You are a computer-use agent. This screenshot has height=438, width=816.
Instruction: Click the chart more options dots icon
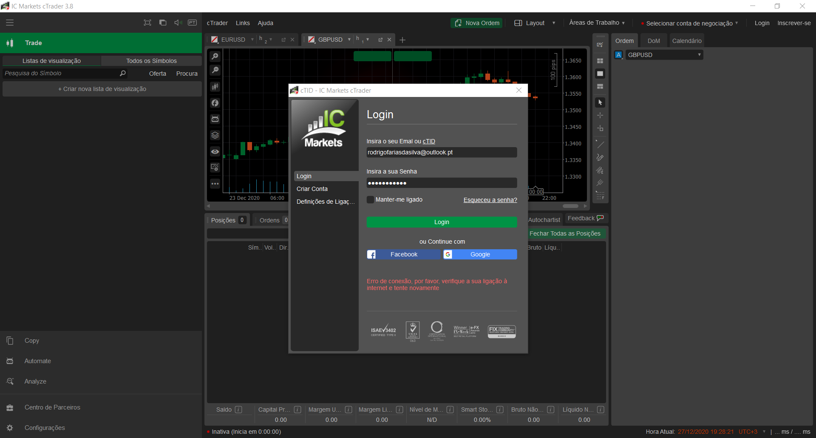pos(215,184)
